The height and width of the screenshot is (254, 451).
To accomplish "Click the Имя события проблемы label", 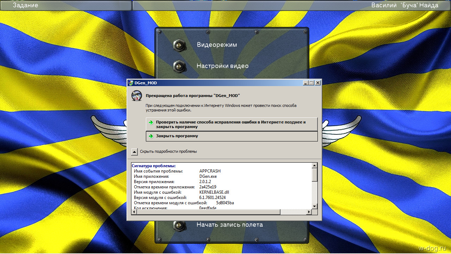I will pos(159,171).
